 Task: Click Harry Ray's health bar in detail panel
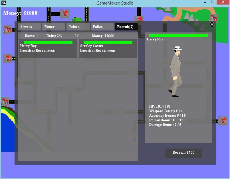[178, 36]
